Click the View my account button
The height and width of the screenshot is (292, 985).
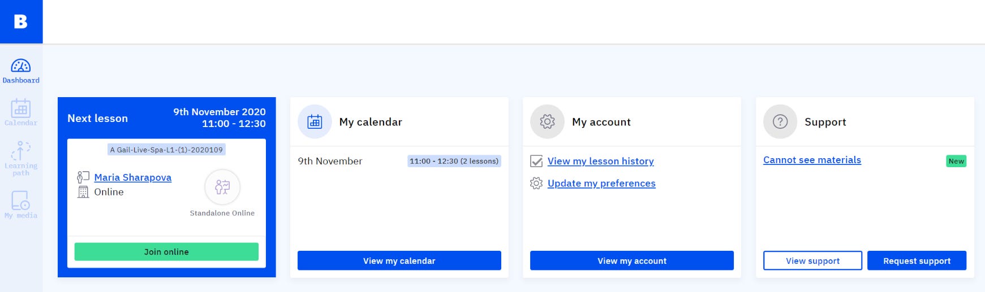632,261
